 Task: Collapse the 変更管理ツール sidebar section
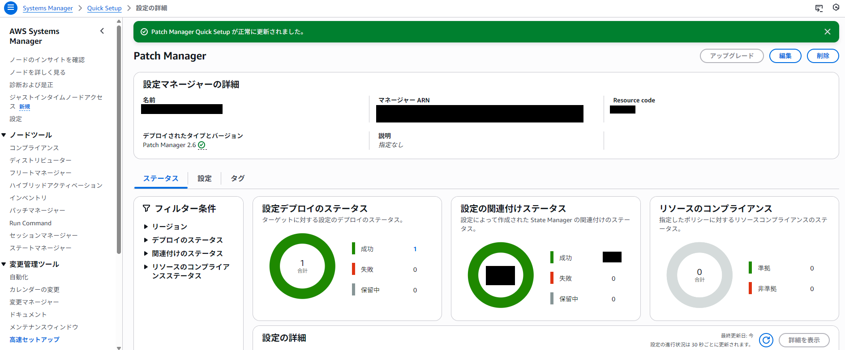point(4,264)
